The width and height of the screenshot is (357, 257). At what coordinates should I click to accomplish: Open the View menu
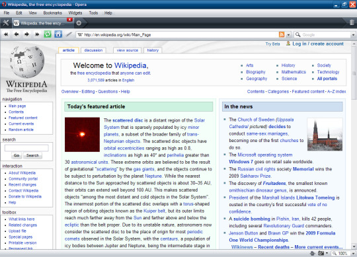pyautogui.click(x=32, y=13)
